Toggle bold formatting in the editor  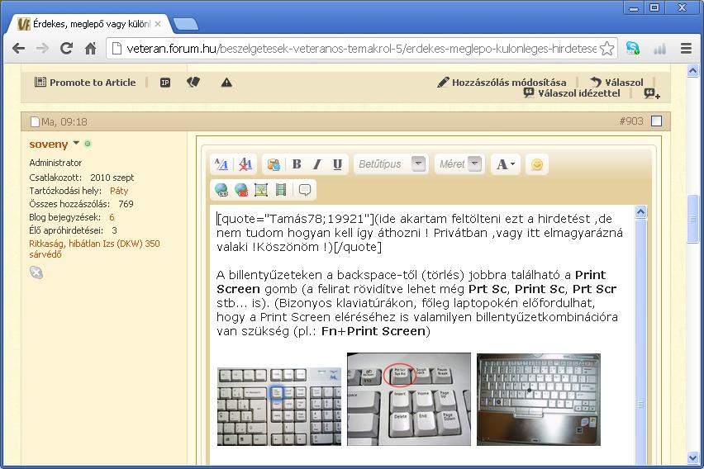click(x=297, y=164)
